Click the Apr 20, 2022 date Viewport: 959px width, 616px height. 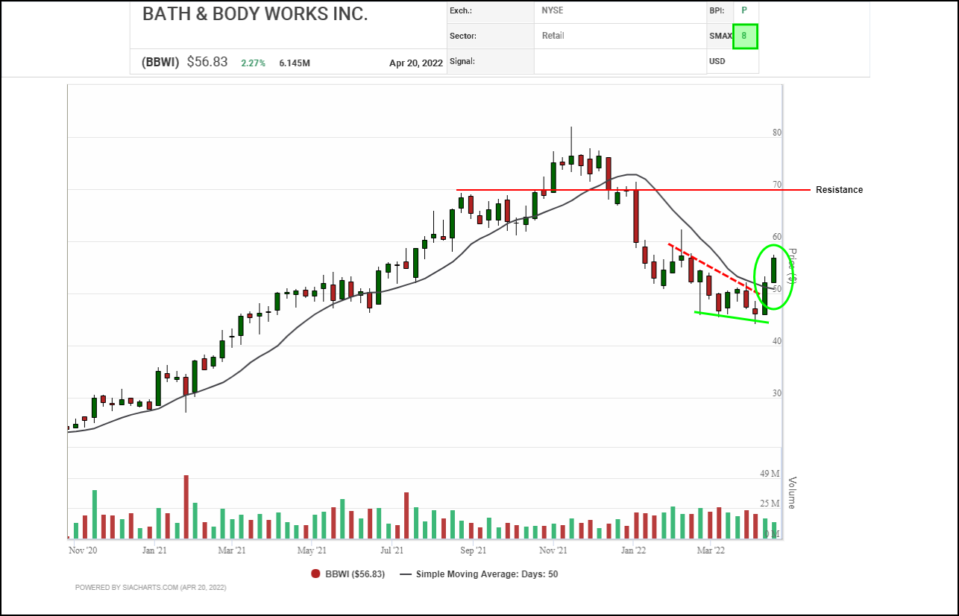point(416,63)
